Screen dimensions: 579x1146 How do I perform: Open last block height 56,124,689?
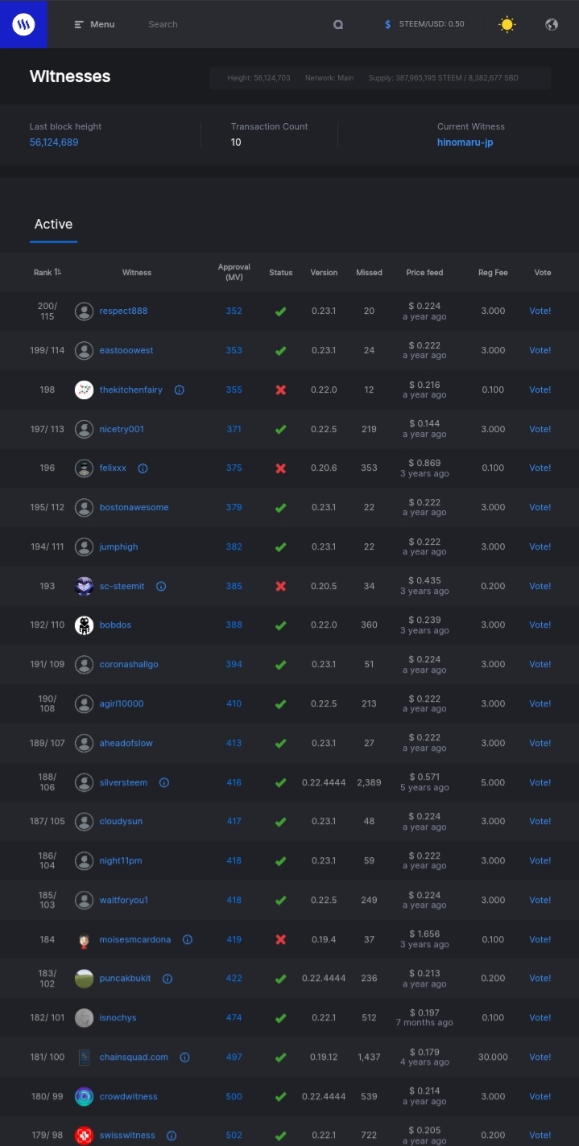pyautogui.click(x=54, y=142)
